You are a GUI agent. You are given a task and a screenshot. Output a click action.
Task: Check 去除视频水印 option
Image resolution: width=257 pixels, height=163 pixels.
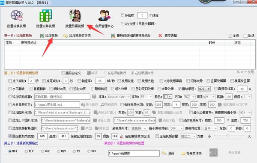click(x=122, y=104)
